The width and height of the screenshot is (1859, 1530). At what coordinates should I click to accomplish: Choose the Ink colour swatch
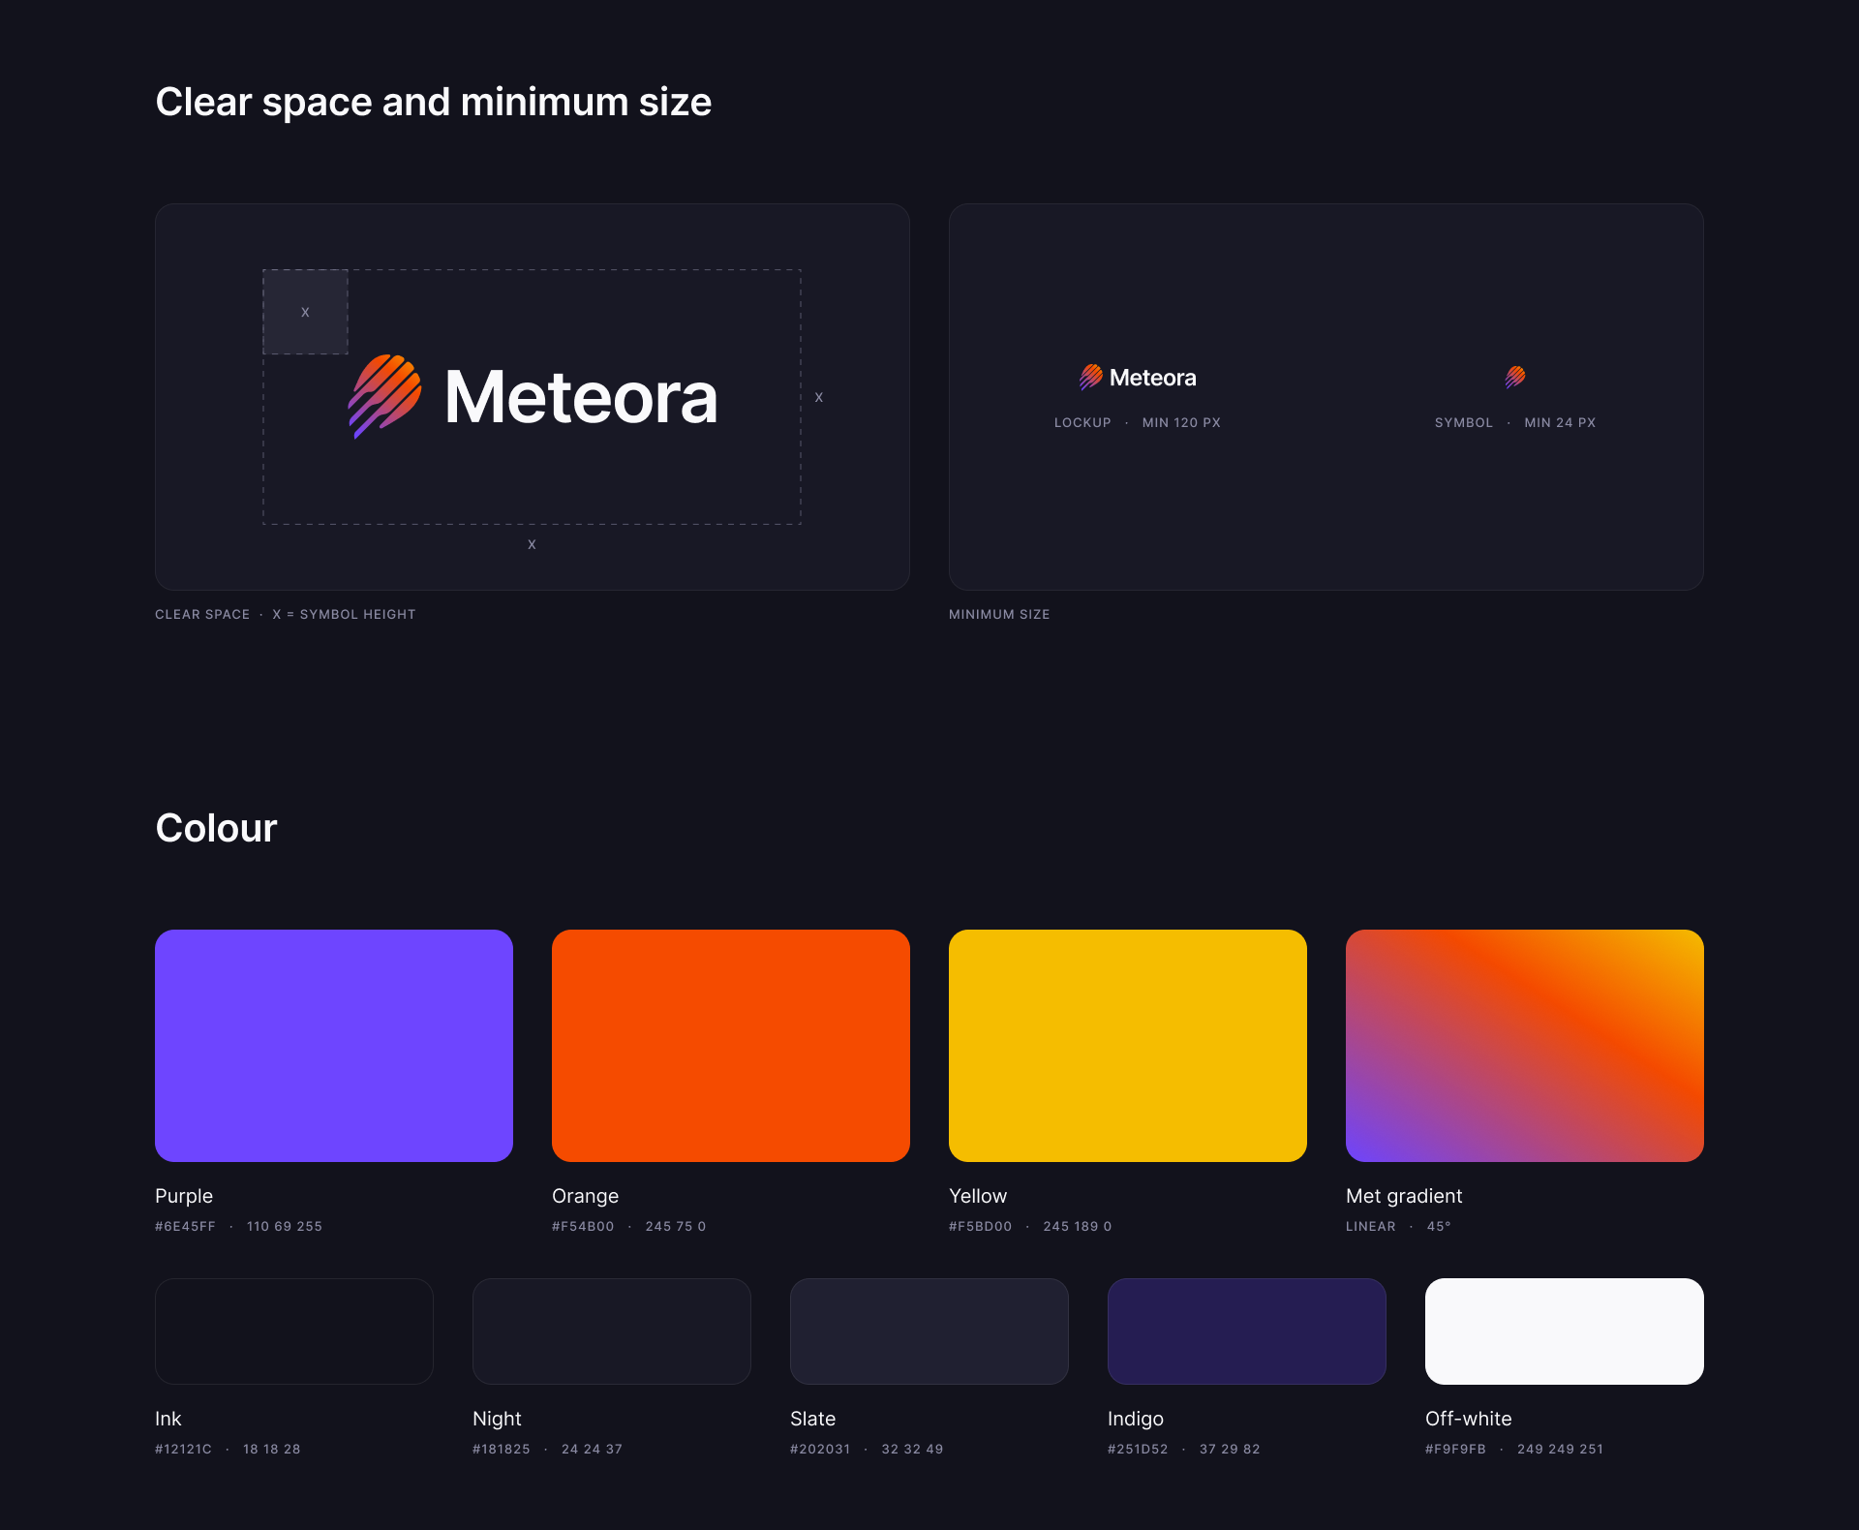pos(294,1331)
